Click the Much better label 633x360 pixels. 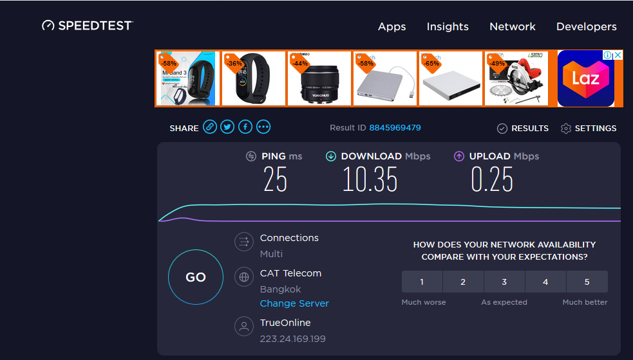585,302
